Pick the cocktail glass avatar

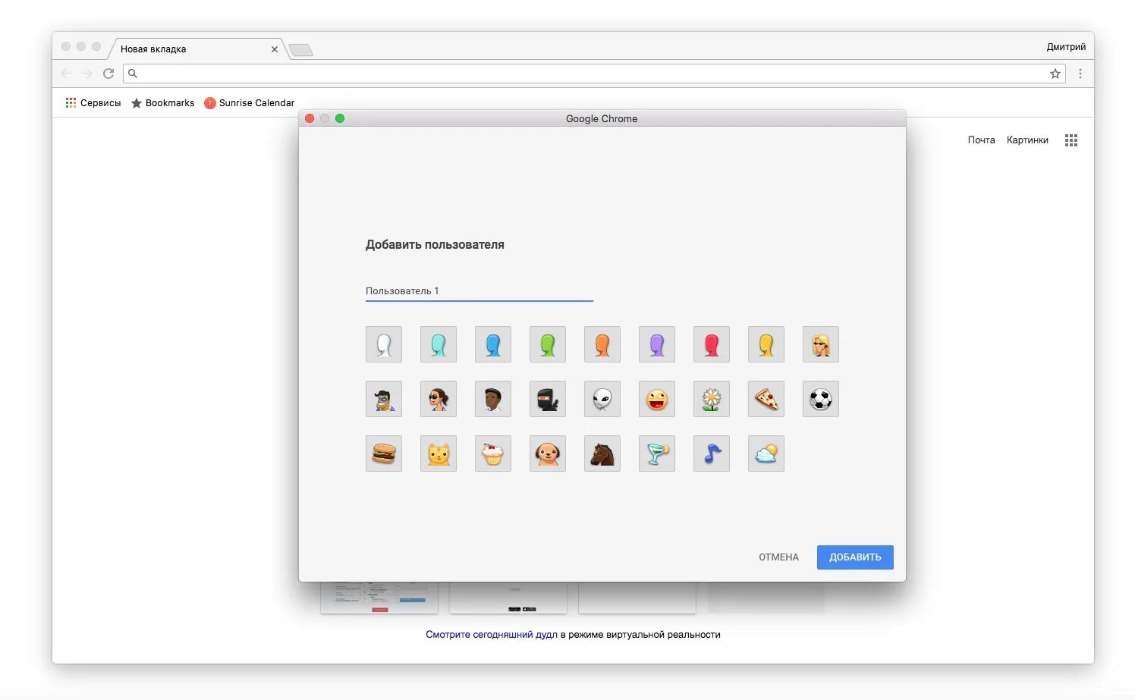(x=657, y=454)
